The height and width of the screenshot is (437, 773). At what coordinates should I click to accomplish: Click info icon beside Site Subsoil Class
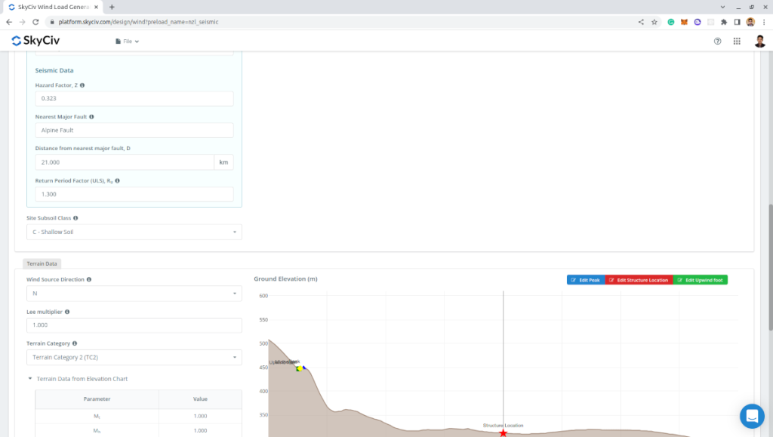75,218
